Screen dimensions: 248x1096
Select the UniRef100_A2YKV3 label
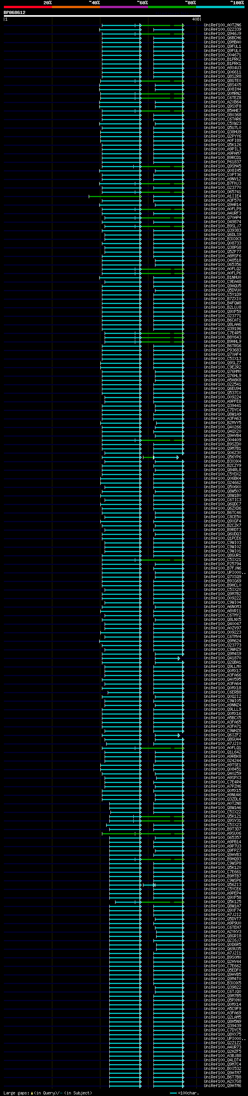click(x=222, y=931)
